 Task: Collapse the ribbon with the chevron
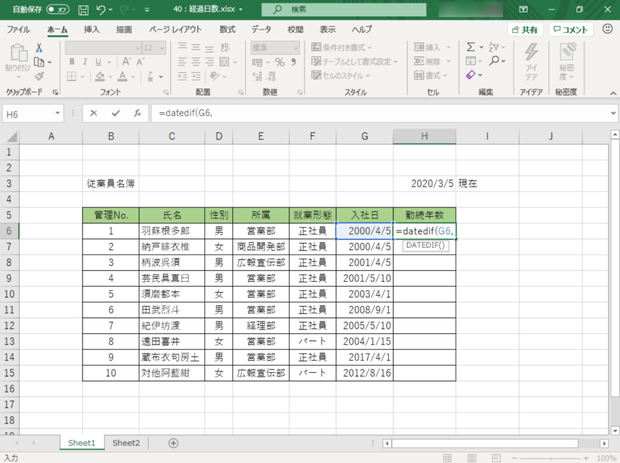point(613,93)
